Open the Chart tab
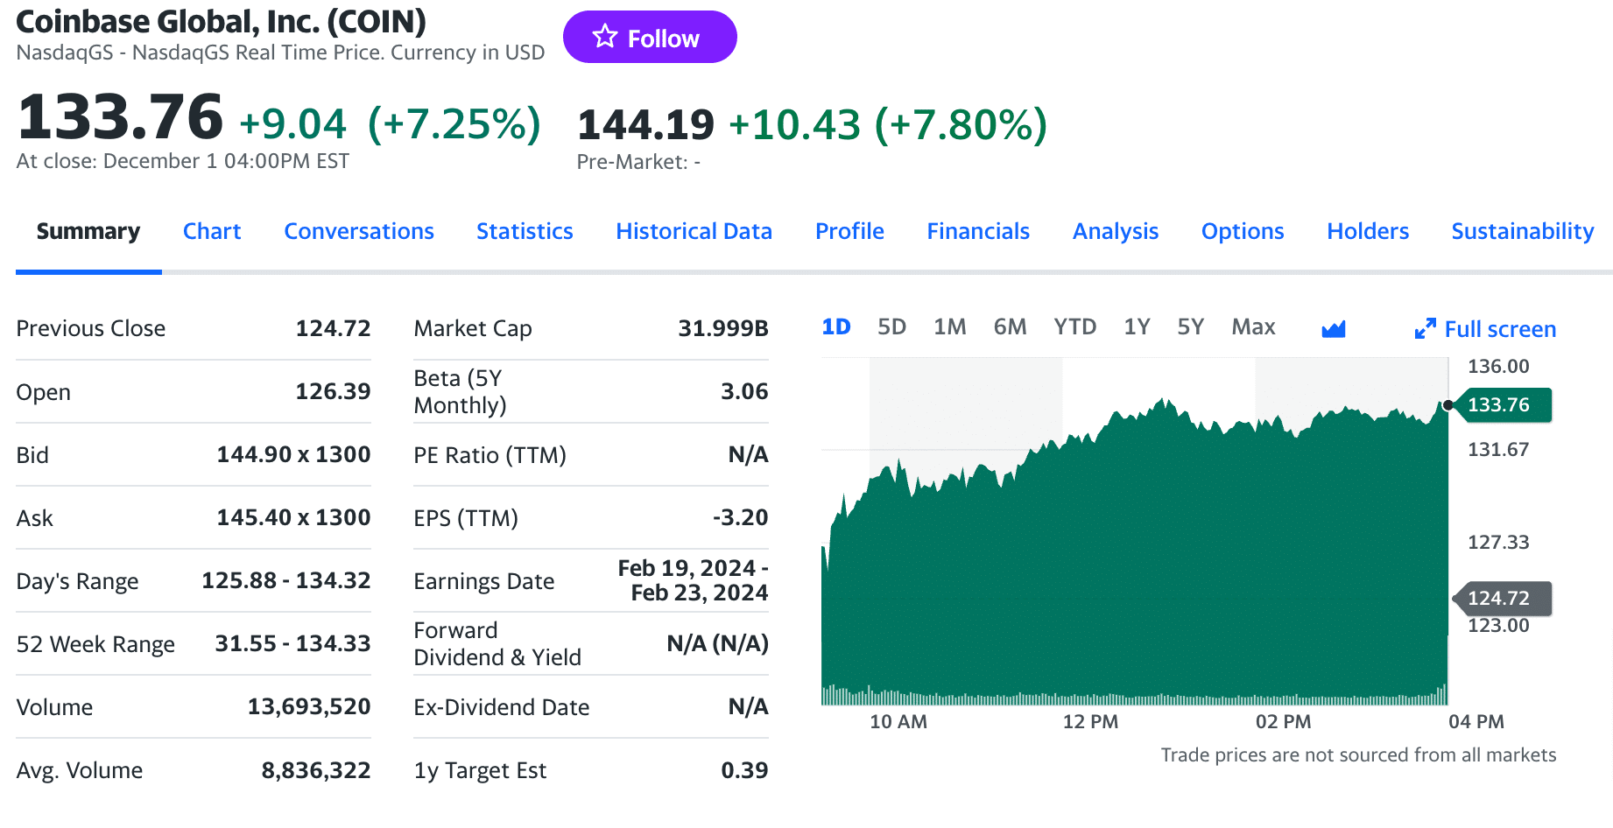 [x=212, y=231]
